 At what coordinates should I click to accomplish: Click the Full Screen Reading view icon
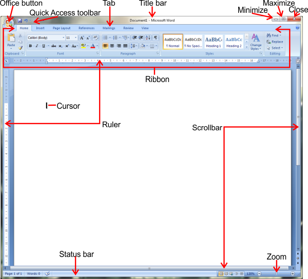[226, 273]
